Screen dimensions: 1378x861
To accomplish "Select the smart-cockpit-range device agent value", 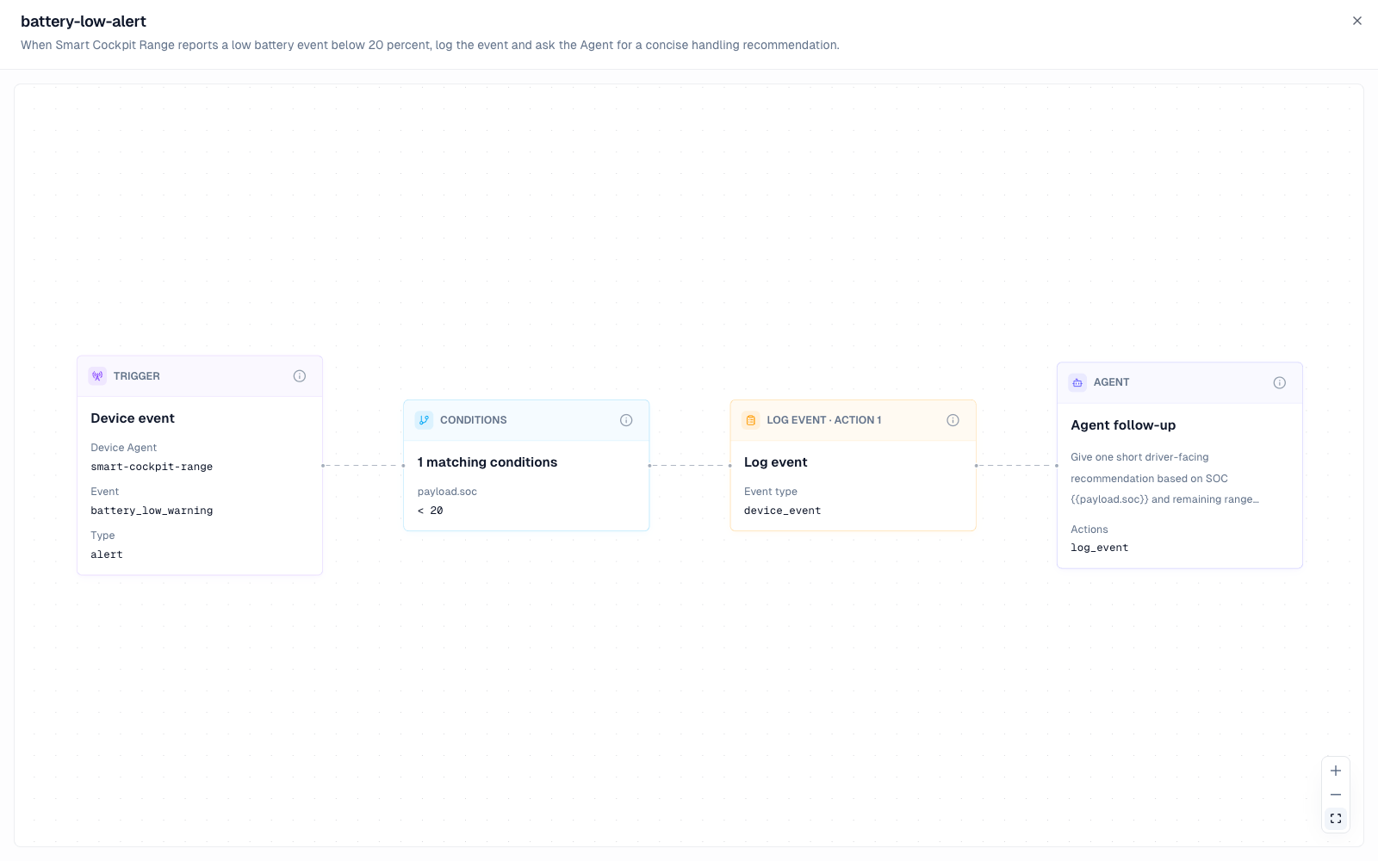I will [x=152, y=467].
